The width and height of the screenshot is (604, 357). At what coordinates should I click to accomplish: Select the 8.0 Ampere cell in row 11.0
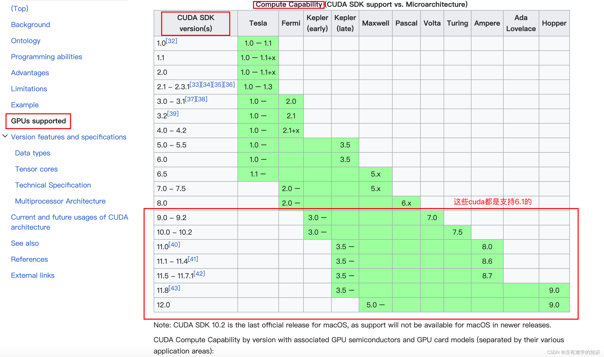[487, 247]
